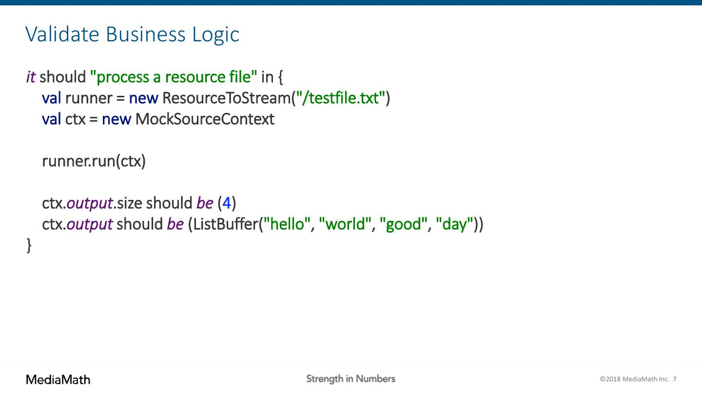This screenshot has height=394, width=702.
Task: Select the string "process a resource file"
Action: pos(174,77)
